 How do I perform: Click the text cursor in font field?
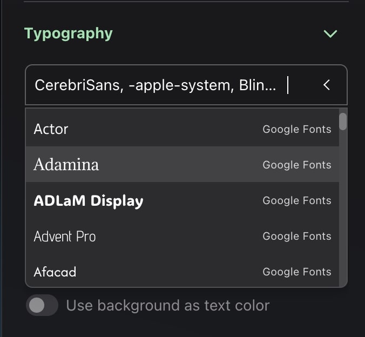288,85
